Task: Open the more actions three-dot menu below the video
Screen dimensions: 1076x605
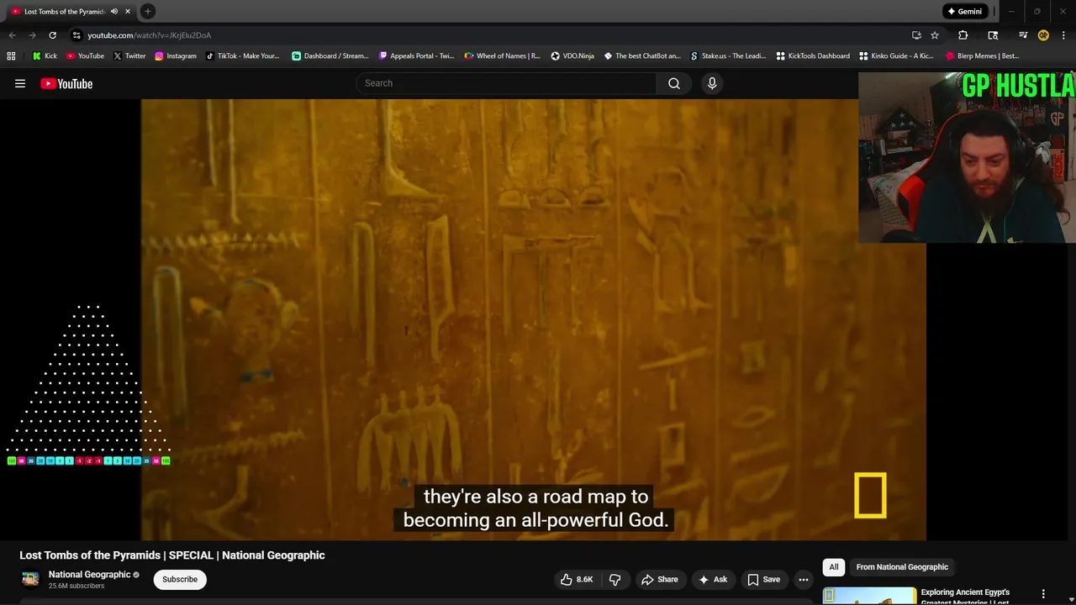Action: [804, 579]
